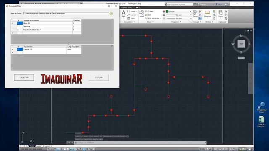Switch to the Model tab
Screen dimensions: 269x151
tap(32, 146)
